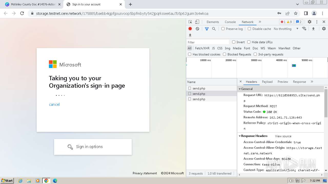Open the Preview tab of the request

pos(283,82)
